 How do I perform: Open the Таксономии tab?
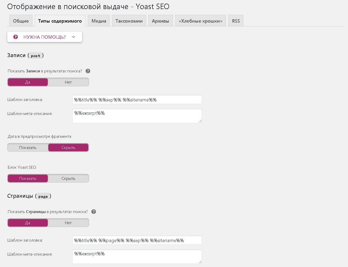[129, 21]
